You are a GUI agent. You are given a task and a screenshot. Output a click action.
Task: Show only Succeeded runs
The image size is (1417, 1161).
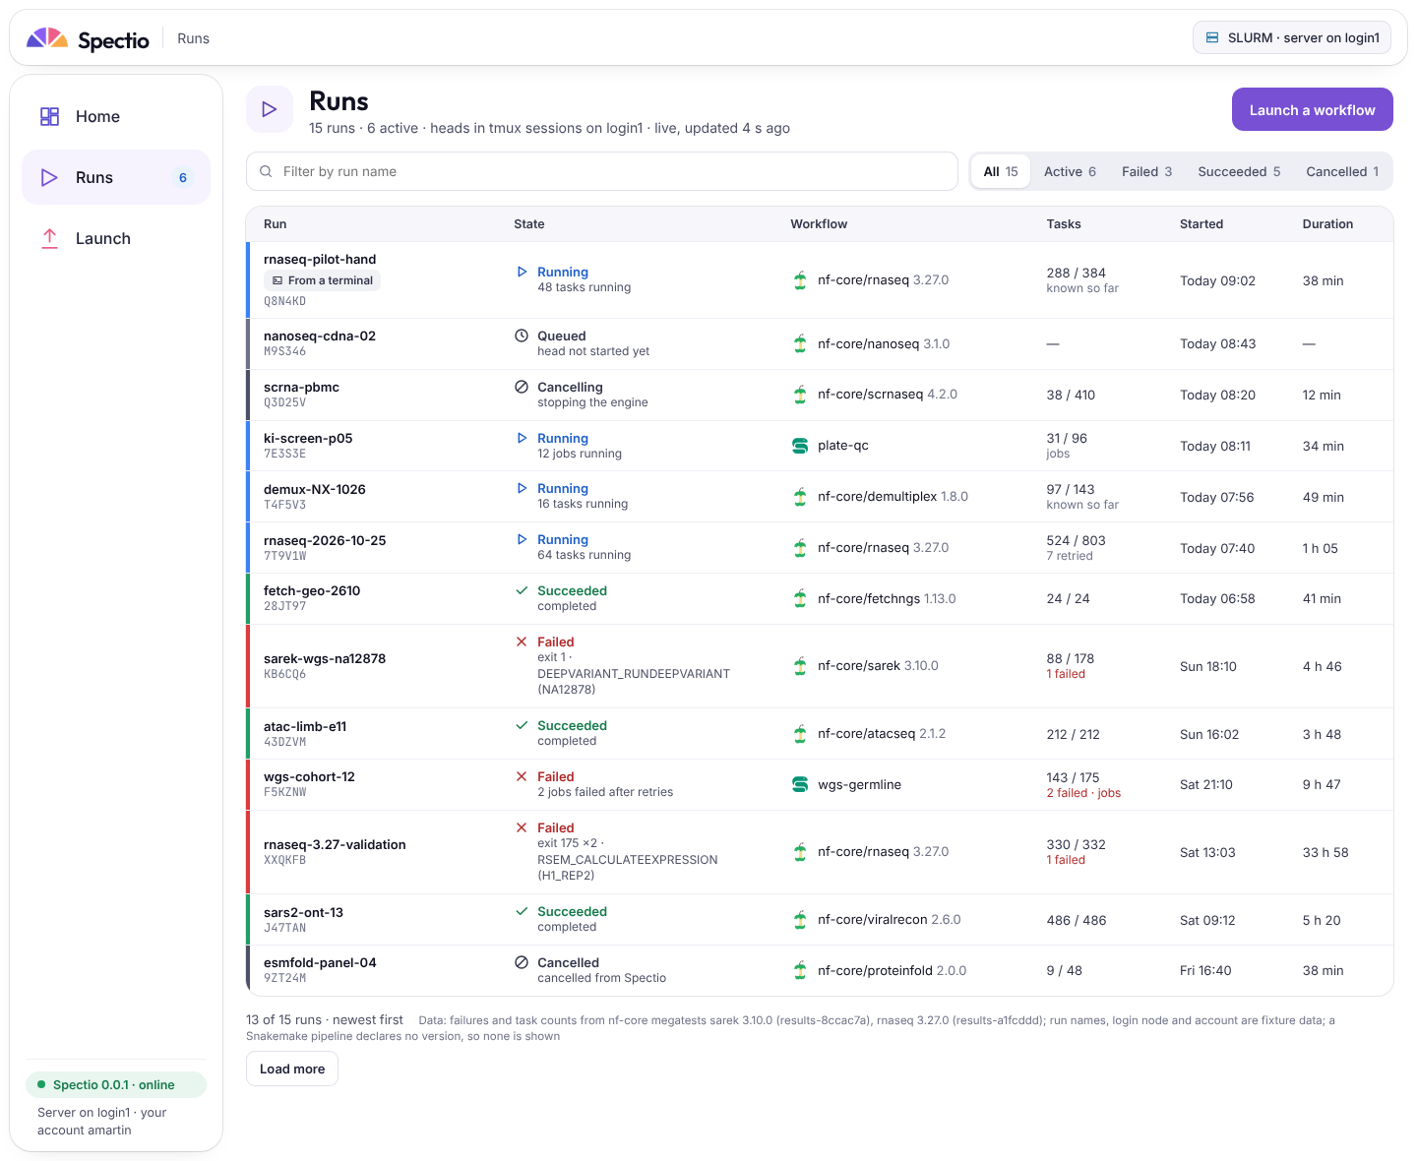[1239, 171]
